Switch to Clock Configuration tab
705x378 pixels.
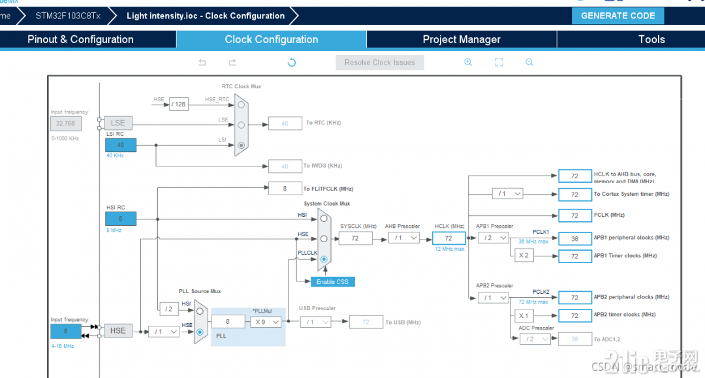click(272, 40)
